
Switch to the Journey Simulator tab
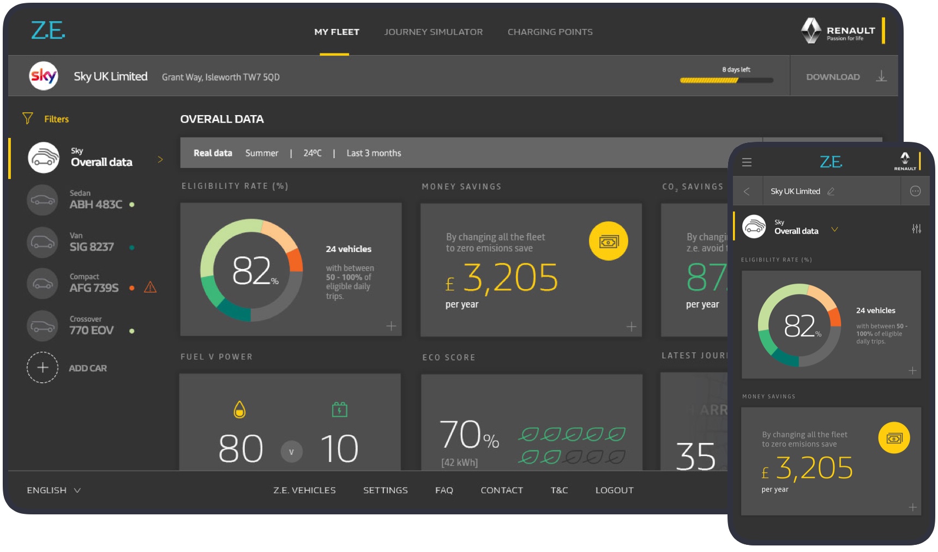click(433, 32)
